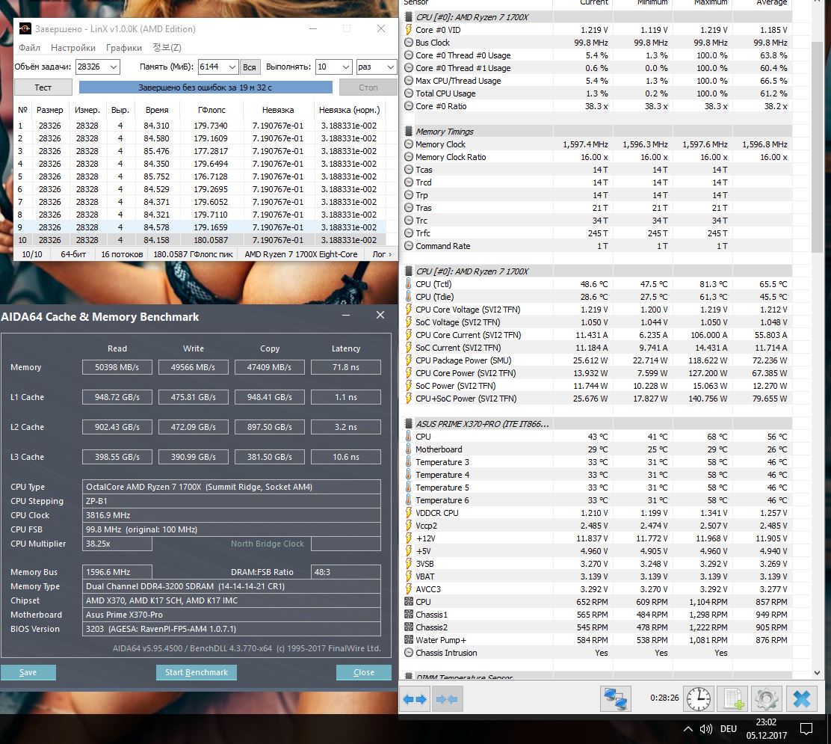This screenshot has width=831, height=744.
Task: Open HWiNFO remote network monitors icon
Action: coord(615,699)
